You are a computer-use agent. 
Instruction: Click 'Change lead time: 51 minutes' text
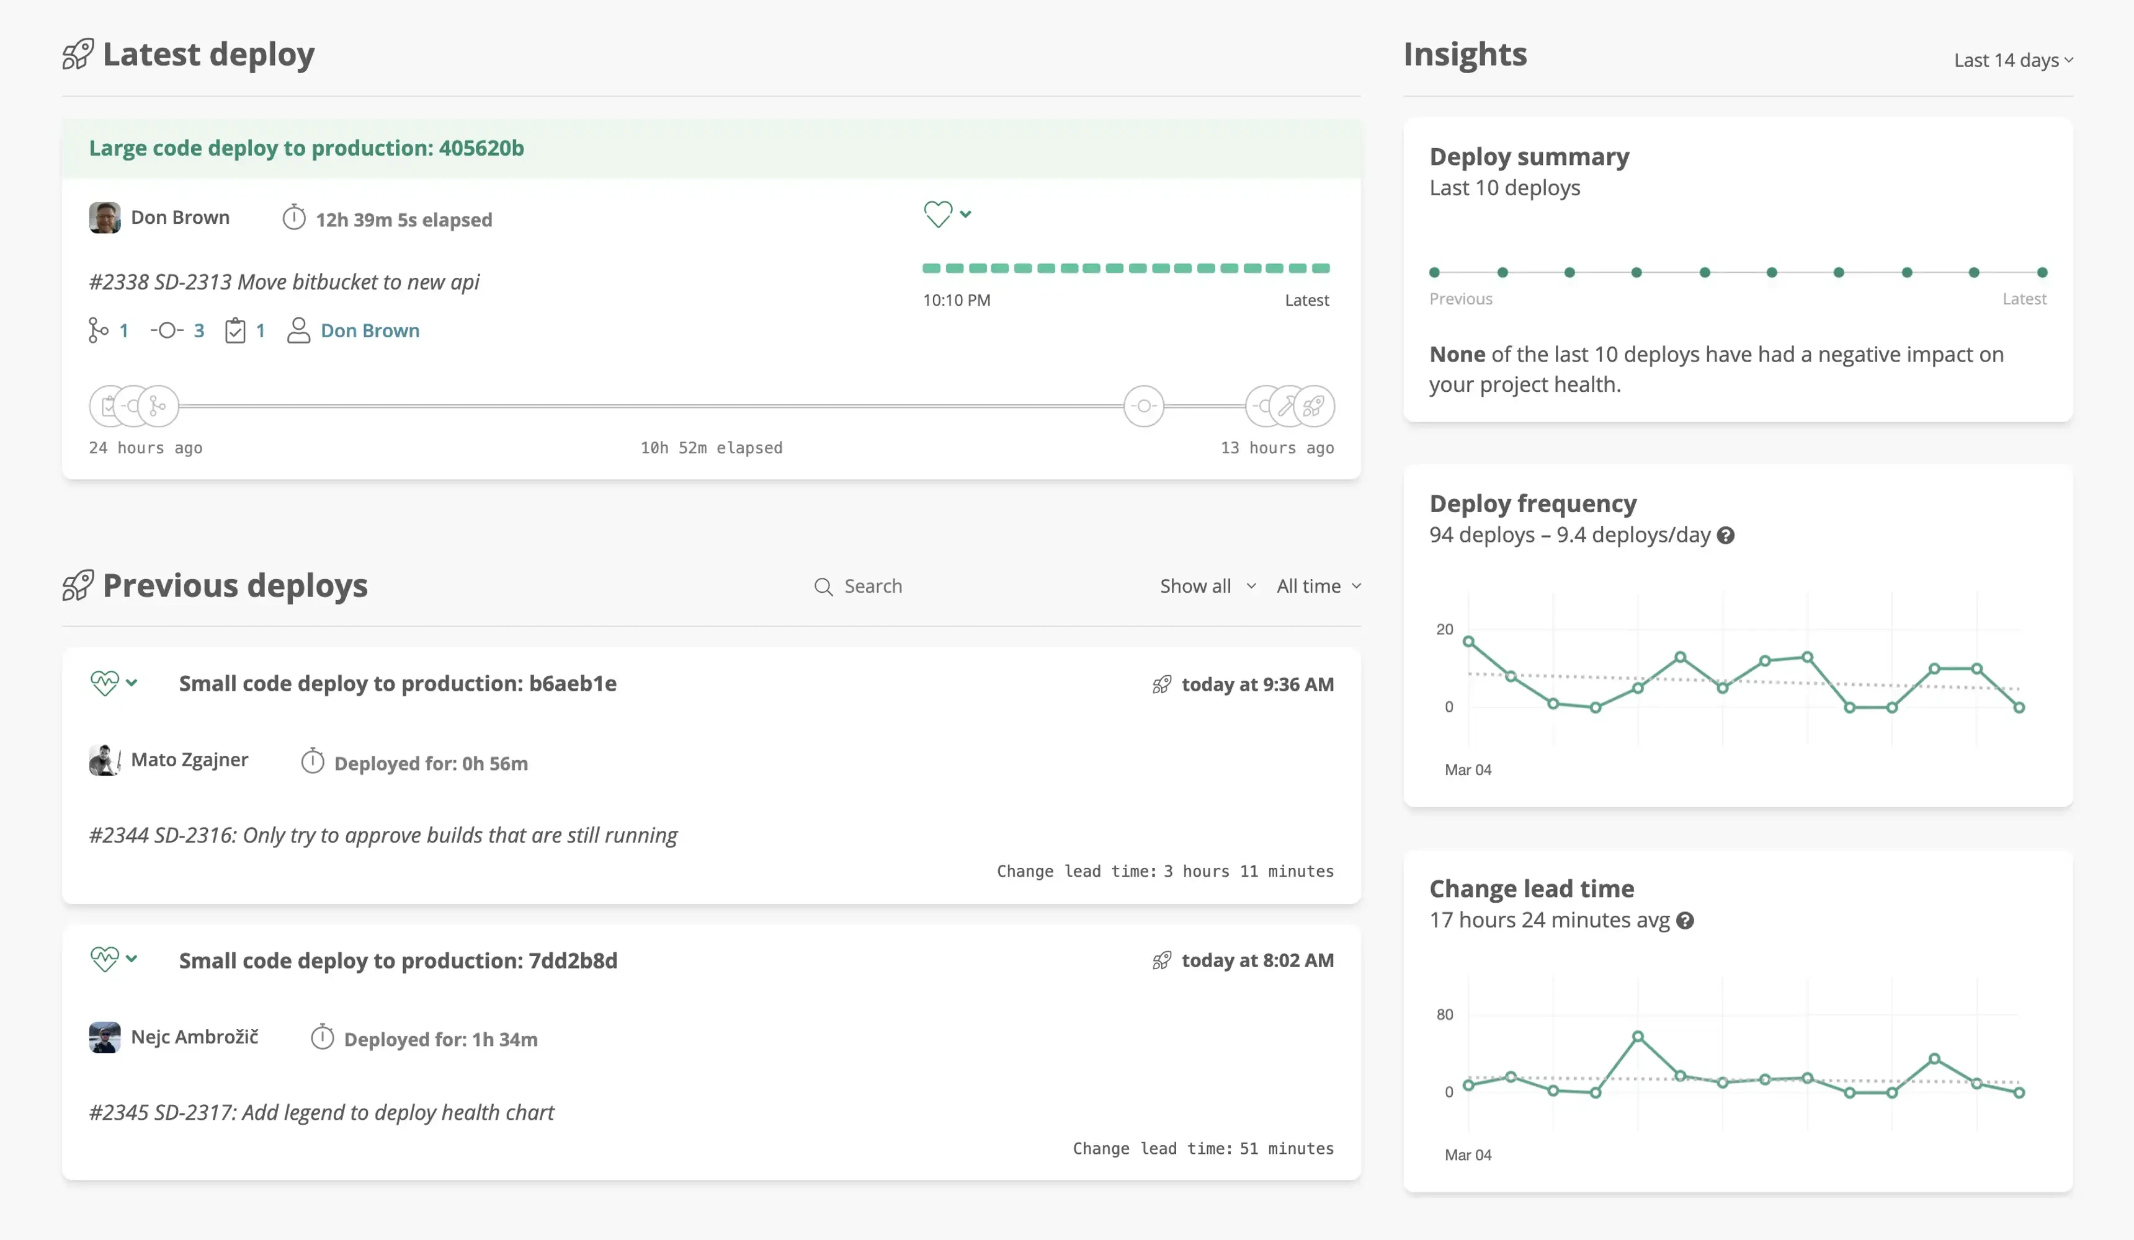coord(1203,1149)
